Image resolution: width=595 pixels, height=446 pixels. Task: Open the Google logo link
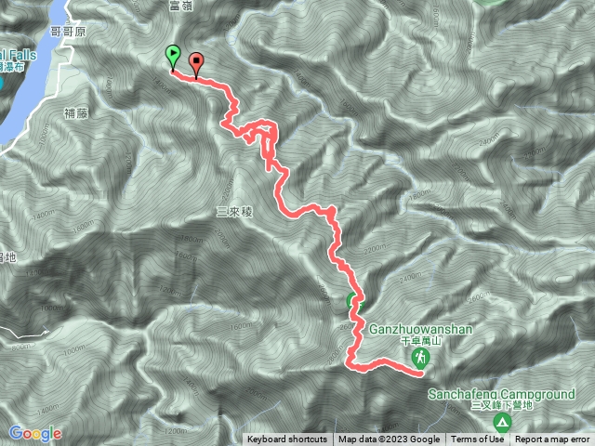tap(35, 433)
